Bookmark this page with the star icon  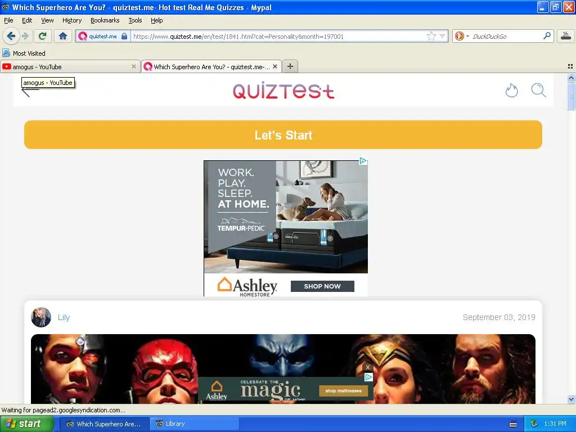(431, 36)
